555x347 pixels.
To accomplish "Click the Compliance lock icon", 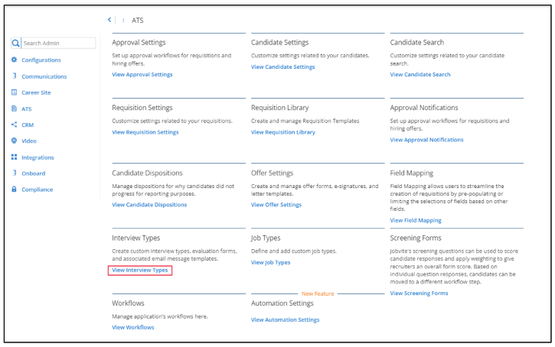I will point(15,190).
